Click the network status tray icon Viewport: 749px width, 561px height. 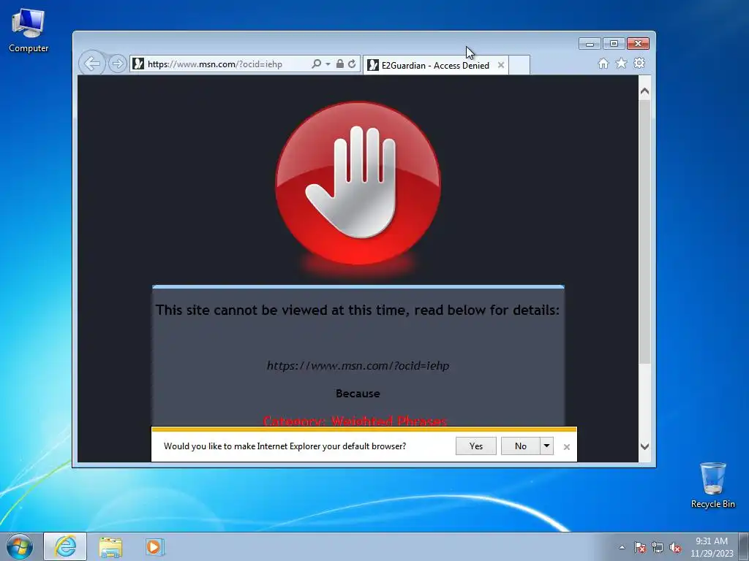(658, 547)
